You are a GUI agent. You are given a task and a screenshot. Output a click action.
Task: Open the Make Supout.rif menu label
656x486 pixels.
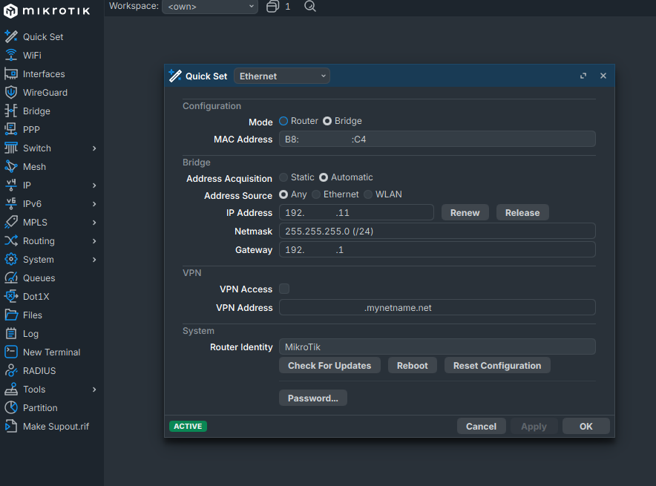[56, 426]
